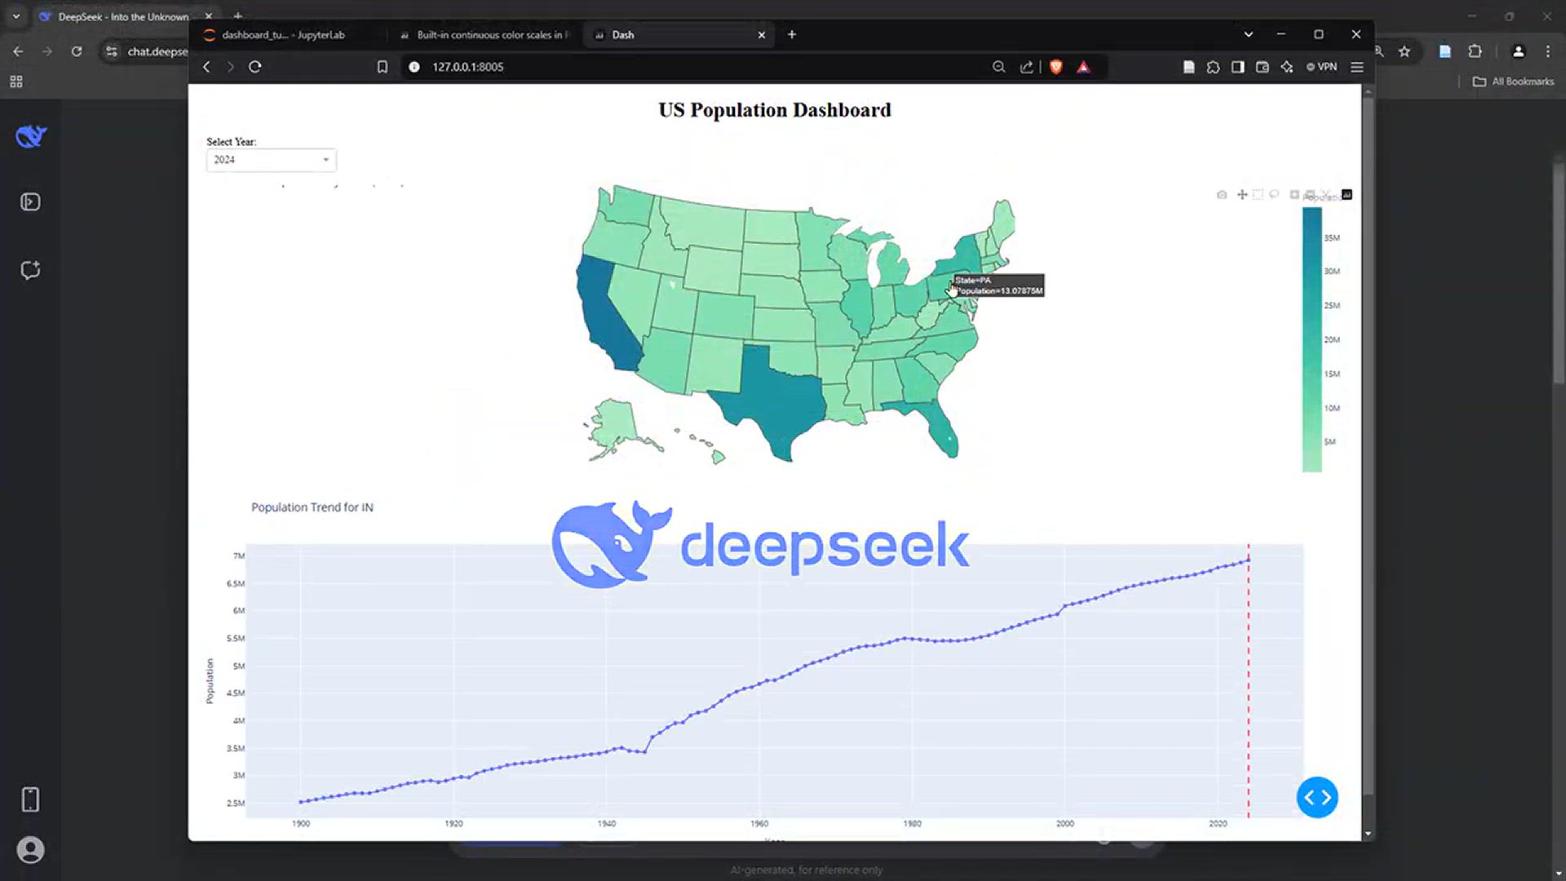Select the Pan tool on the map chart

pyautogui.click(x=1242, y=195)
